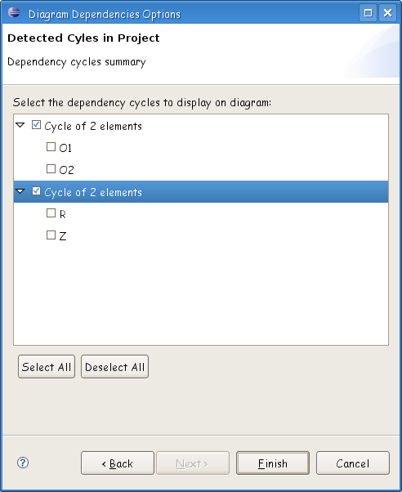Confirm with the Finish button
This screenshot has height=492, width=402.
click(x=273, y=463)
